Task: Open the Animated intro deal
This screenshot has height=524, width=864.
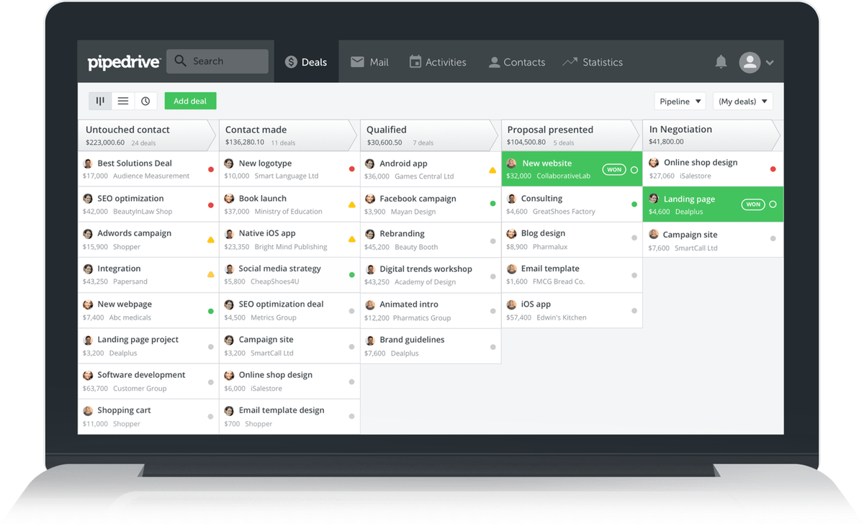Action: coord(431,311)
